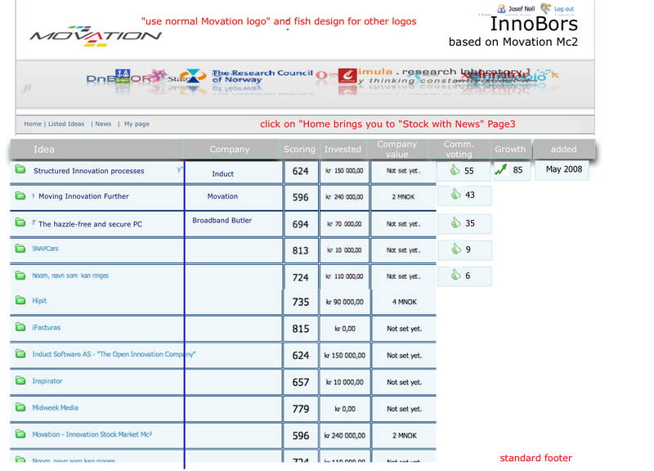The image size is (654, 471).
Task: Open folder icon next to Inspirator
Action: coord(20,380)
